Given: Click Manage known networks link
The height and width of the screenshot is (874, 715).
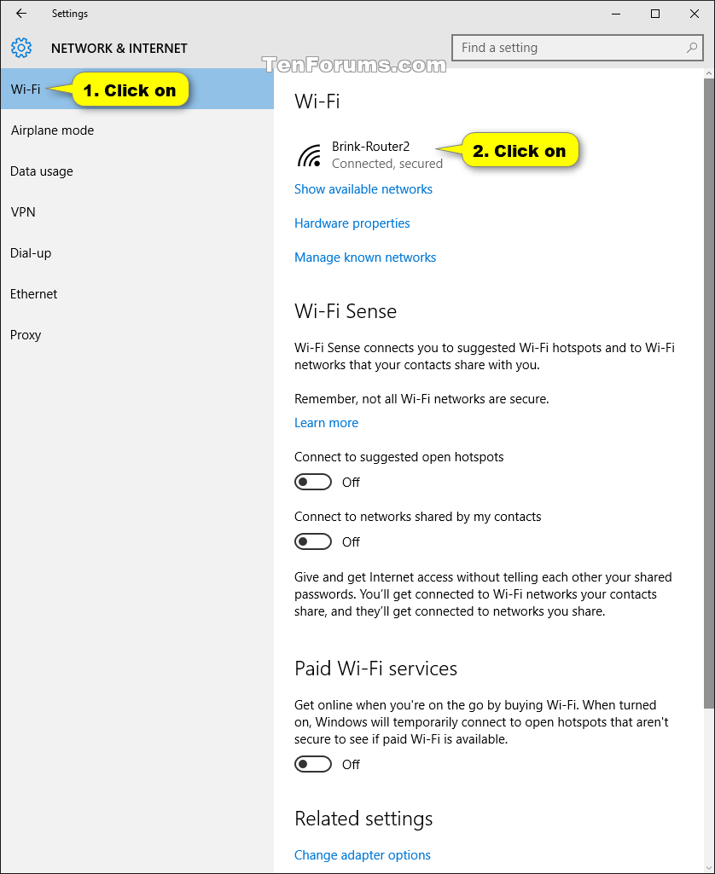Looking at the screenshot, I should [x=364, y=258].
